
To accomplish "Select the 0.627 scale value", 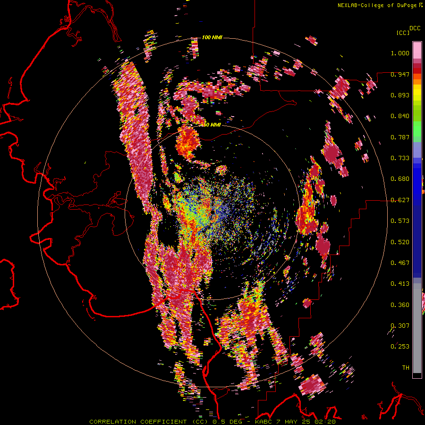I will [400, 200].
